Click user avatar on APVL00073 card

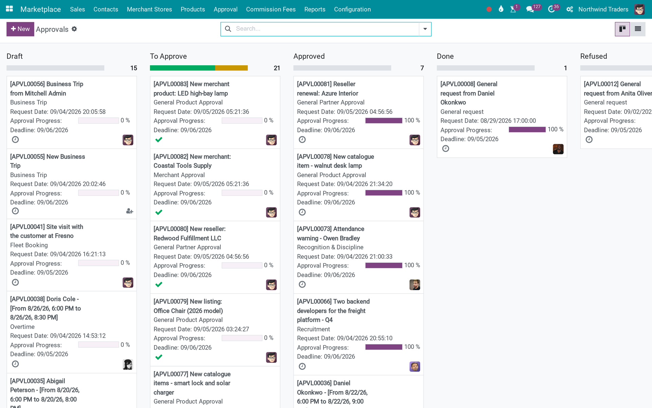pos(415,285)
